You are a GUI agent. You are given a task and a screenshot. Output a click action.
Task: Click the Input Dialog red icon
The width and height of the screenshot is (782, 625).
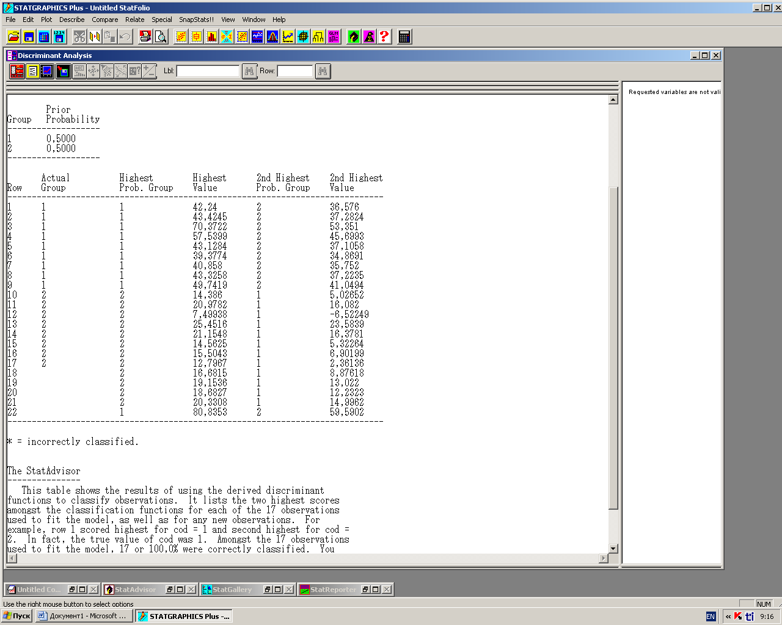coord(17,71)
